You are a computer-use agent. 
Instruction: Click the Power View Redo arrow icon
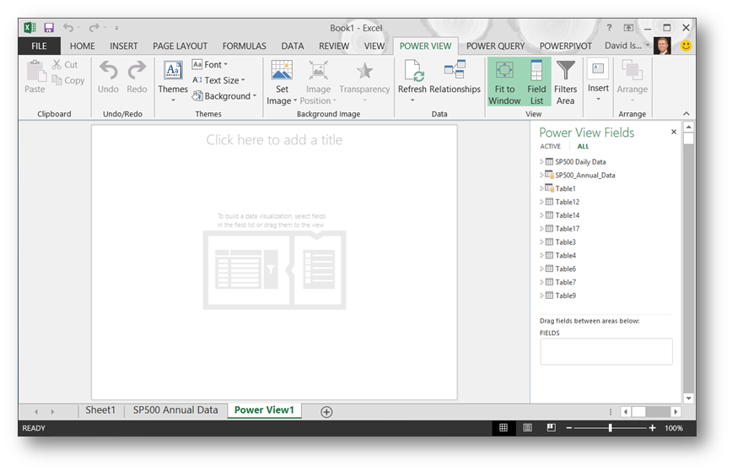click(x=137, y=70)
